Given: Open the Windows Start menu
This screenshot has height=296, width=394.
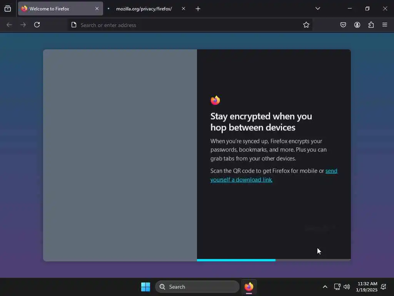Looking at the screenshot, I should pos(145,287).
